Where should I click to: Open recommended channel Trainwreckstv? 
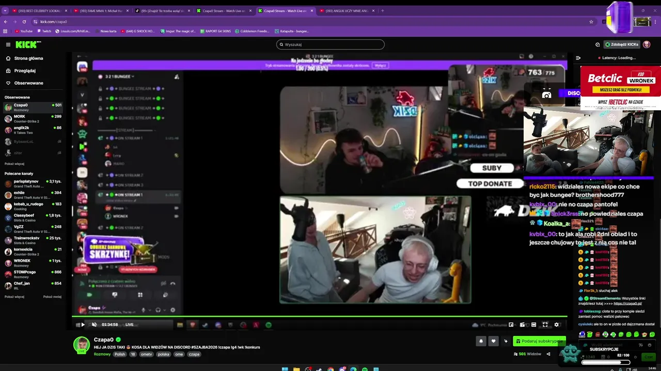[33, 240]
